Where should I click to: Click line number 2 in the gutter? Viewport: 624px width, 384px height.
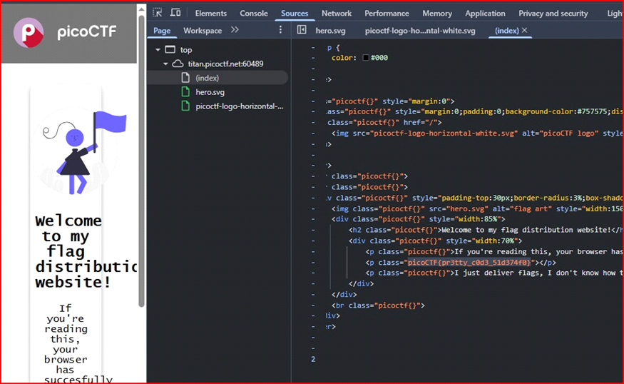click(x=313, y=359)
